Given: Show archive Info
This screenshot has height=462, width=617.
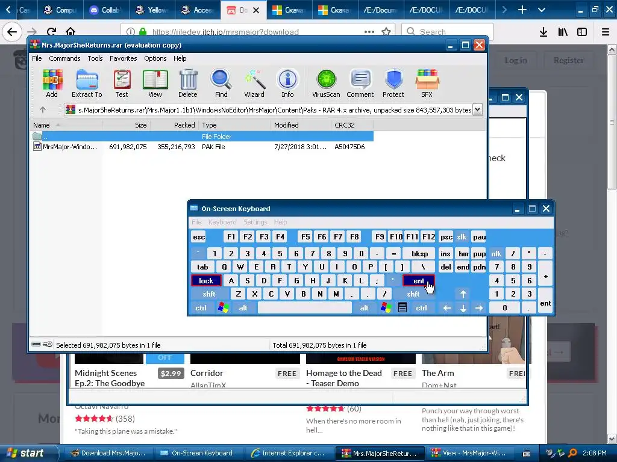Looking at the screenshot, I should (x=287, y=83).
